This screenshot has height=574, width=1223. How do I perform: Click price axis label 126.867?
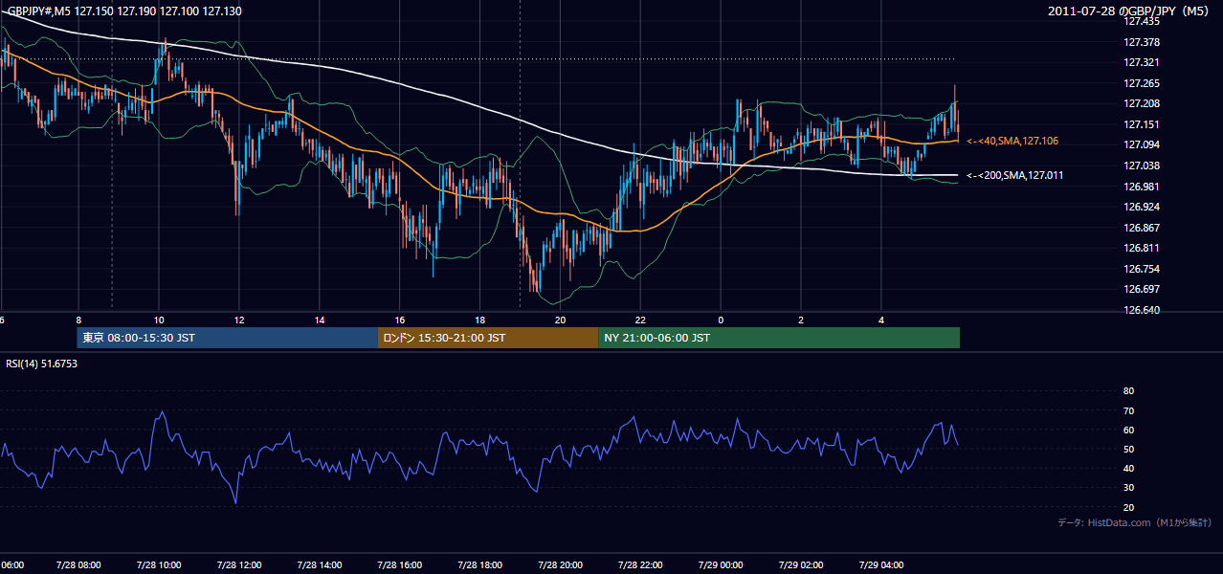[x=1141, y=228]
